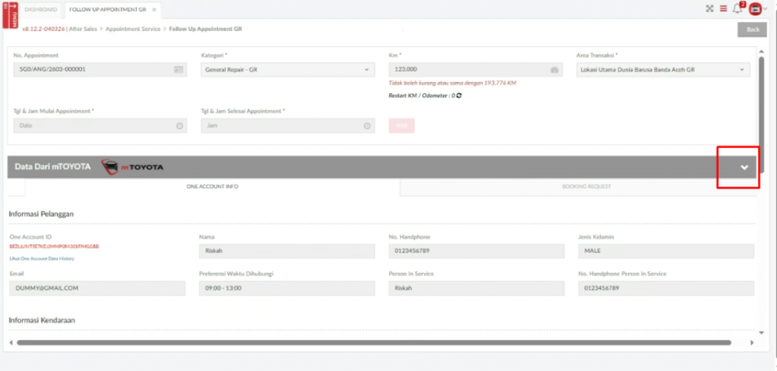Click the clock icon in Tgl & Jam Mulai

tap(179, 126)
